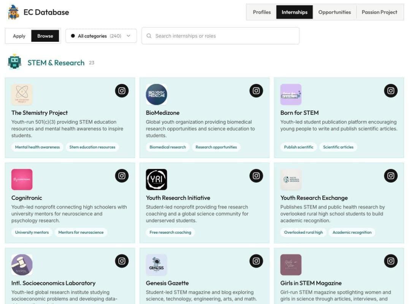Screen dimensions: 409x304
Task: Click the EC Database title
Action: [x=46, y=12]
